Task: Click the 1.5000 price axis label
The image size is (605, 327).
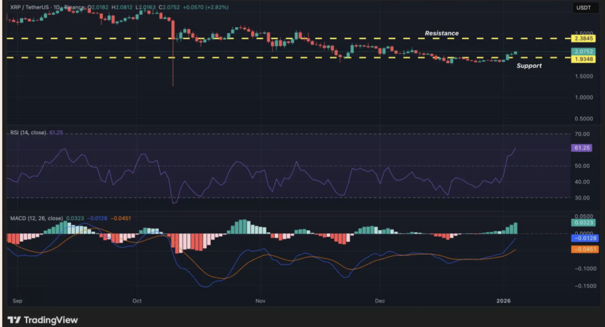Action: tap(584, 76)
